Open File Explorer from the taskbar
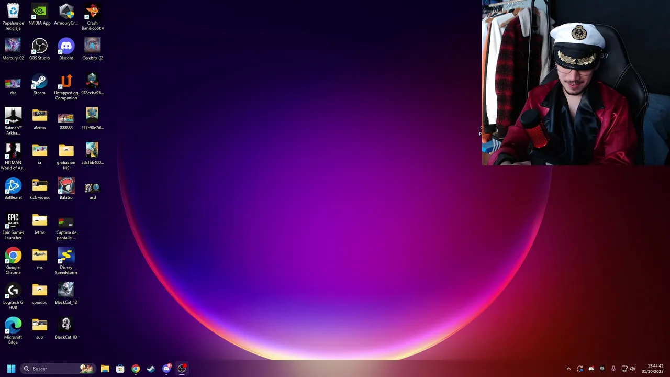Screen dimensions: 670x377 tap(105, 369)
